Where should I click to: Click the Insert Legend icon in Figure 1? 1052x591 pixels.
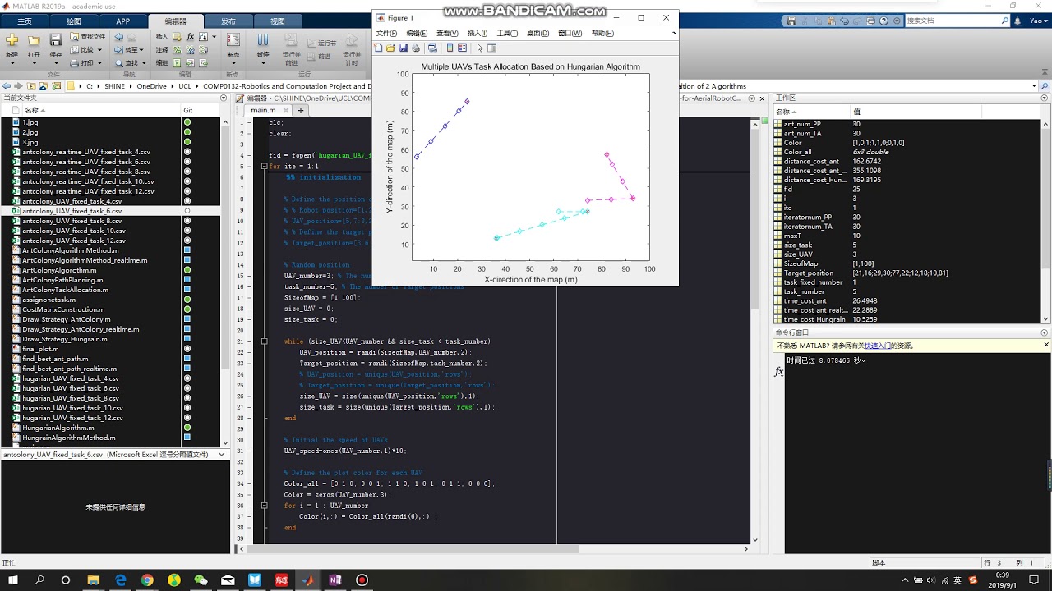[x=462, y=48]
